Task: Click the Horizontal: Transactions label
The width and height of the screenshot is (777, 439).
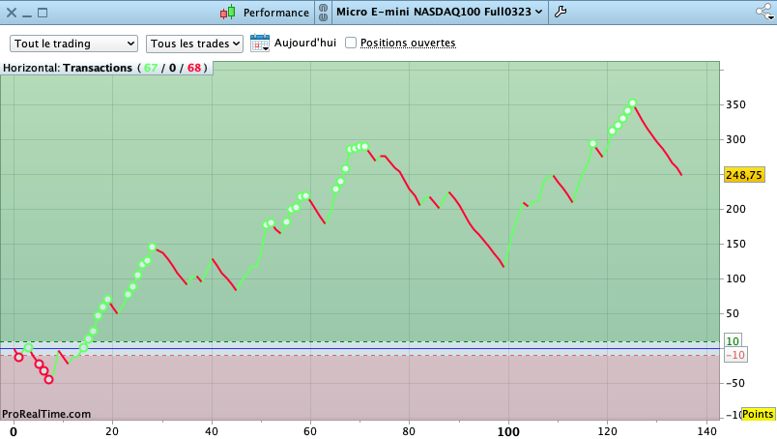Action: (x=68, y=68)
